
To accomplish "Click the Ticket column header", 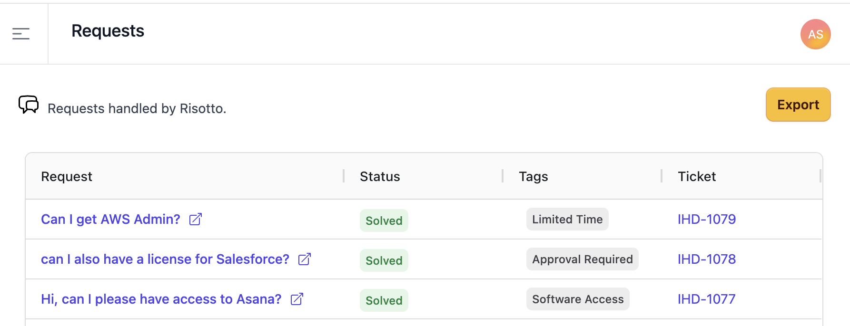I will click(696, 176).
